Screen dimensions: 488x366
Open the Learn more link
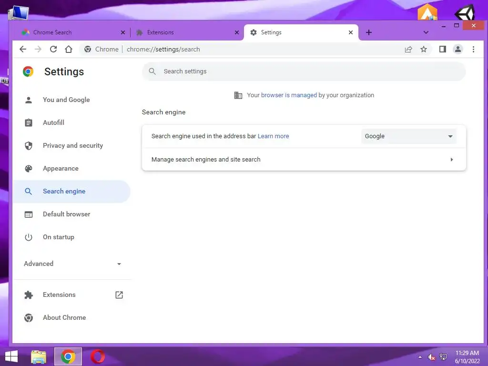coord(273,136)
